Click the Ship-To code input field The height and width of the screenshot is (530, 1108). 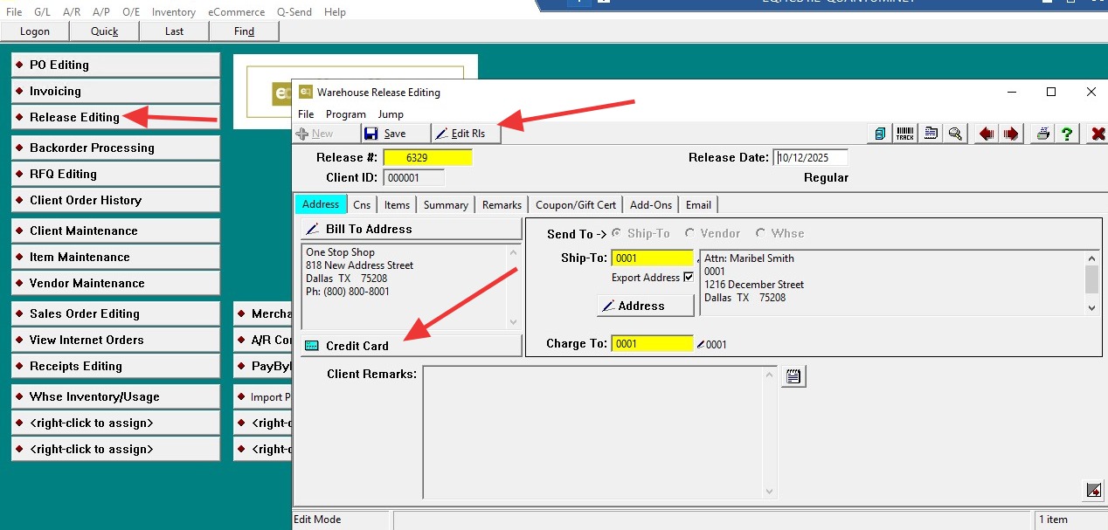tap(652, 258)
